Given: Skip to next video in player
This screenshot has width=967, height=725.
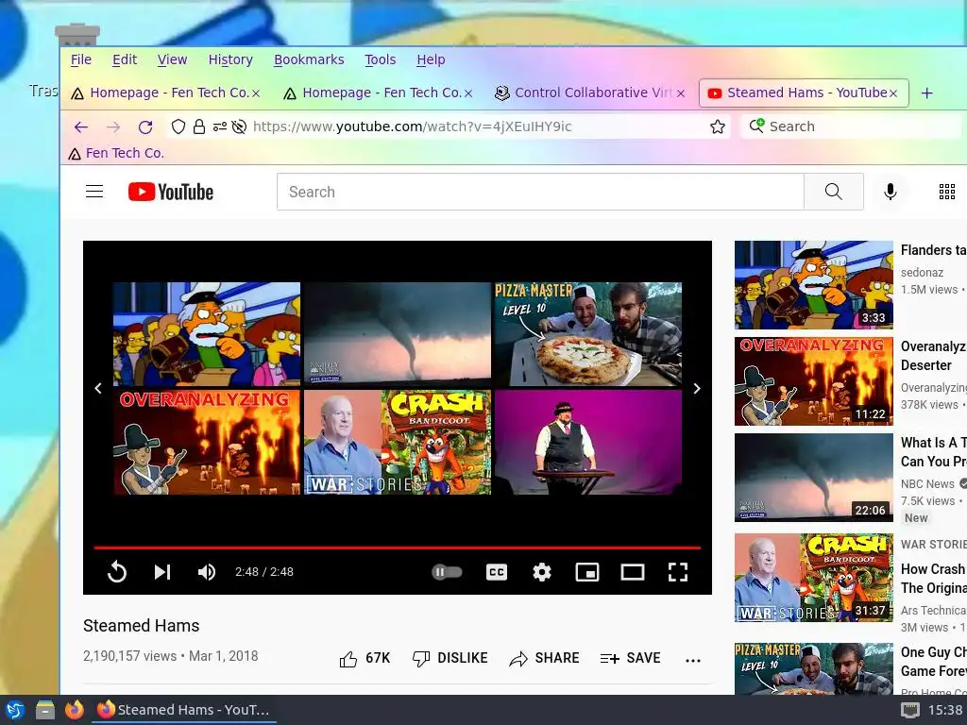Looking at the screenshot, I should pyautogui.click(x=162, y=572).
